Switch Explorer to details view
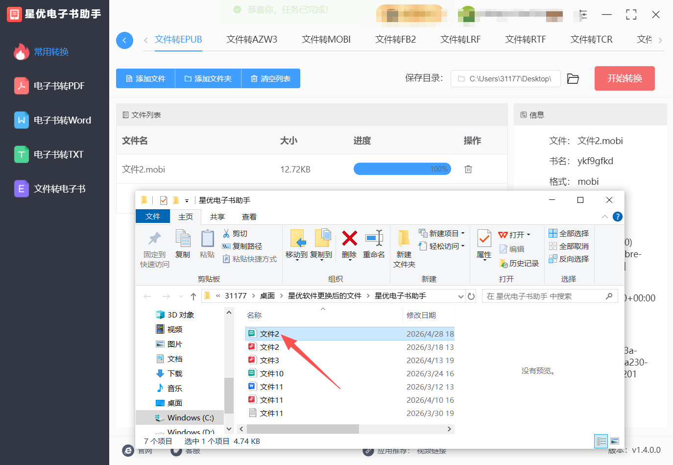The height and width of the screenshot is (465, 673). click(601, 441)
